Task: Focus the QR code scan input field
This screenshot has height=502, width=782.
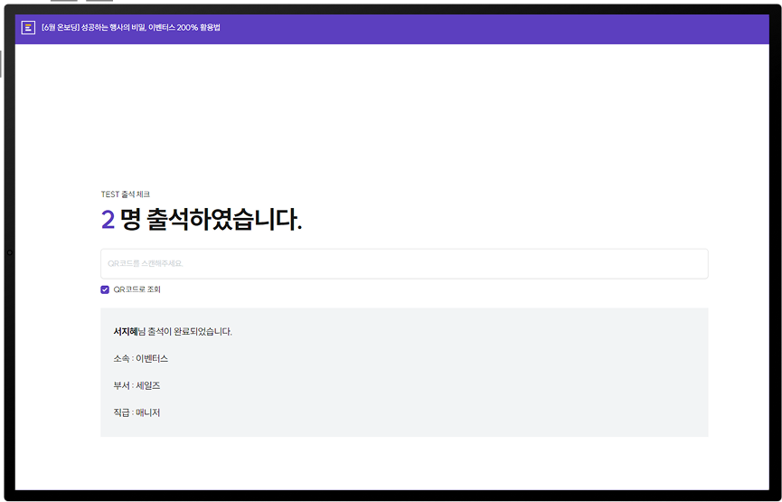Action: click(403, 264)
